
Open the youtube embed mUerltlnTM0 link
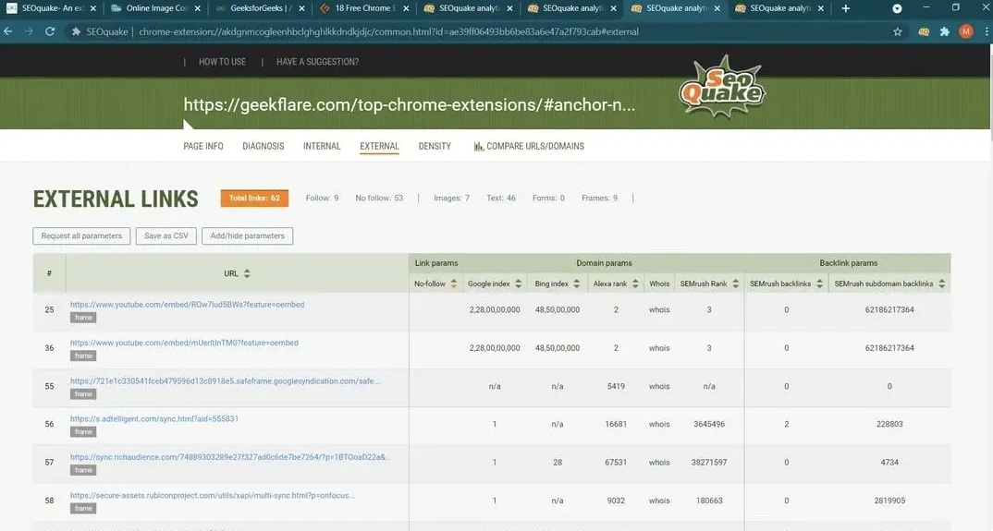point(184,343)
